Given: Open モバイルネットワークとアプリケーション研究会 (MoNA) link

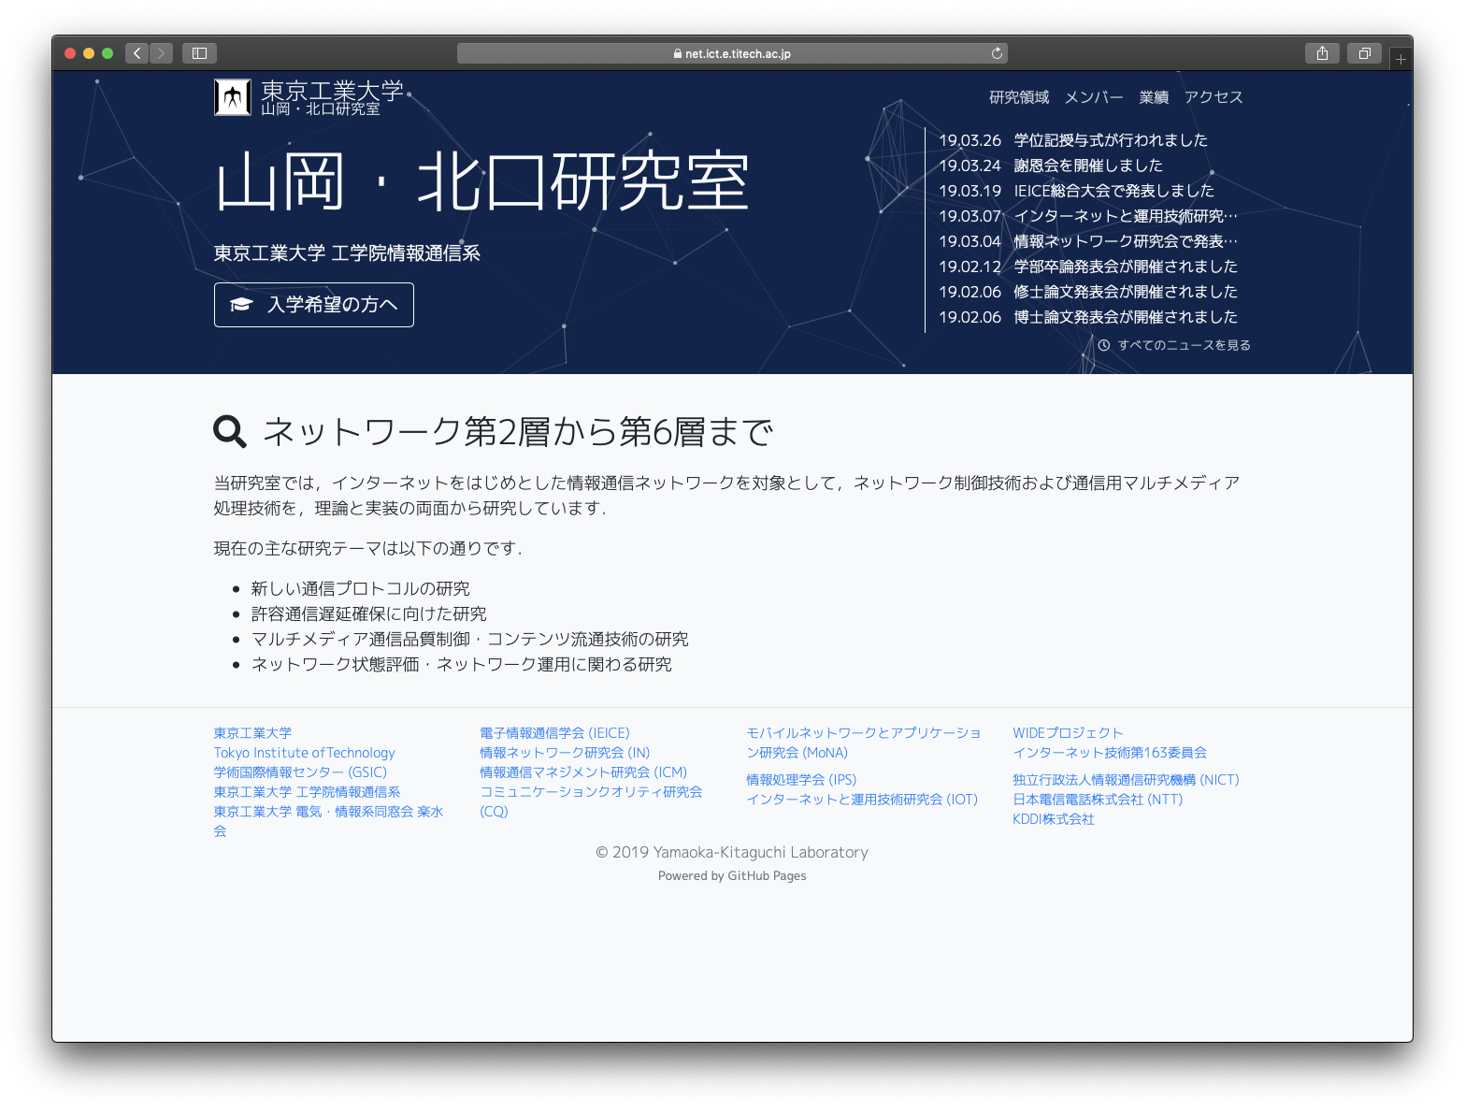Looking at the screenshot, I should click(864, 743).
